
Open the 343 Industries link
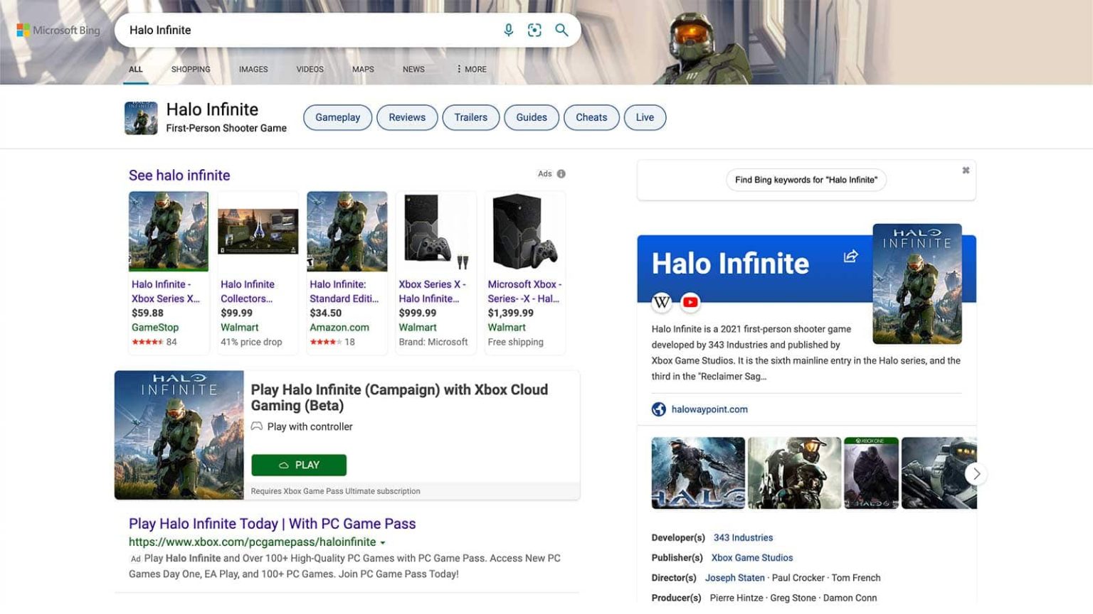pyautogui.click(x=743, y=537)
